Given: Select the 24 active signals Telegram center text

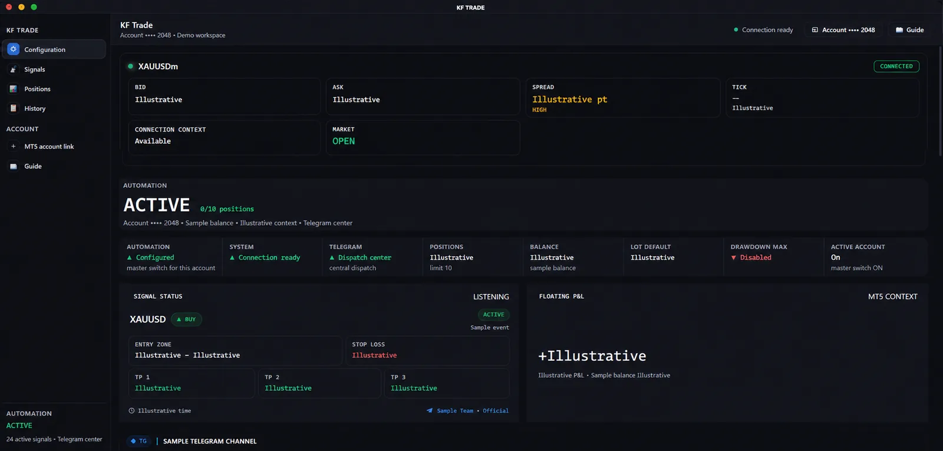Looking at the screenshot, I should click(x=54, y=439).
